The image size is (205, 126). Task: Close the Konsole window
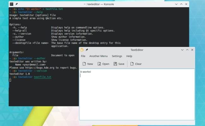coord(186,4)
